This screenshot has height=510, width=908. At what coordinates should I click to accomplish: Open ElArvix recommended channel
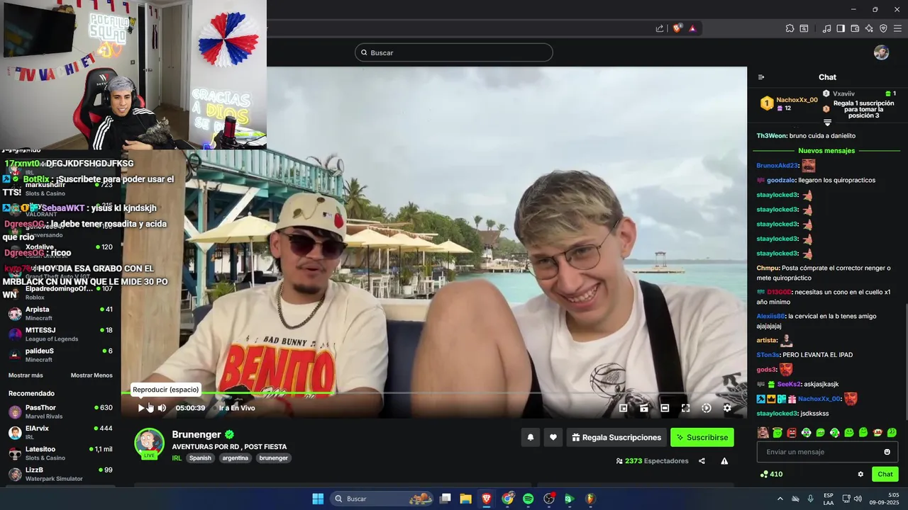click(60, 432)
